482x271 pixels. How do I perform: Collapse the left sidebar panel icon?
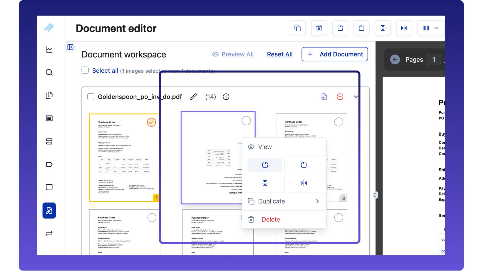71,47
